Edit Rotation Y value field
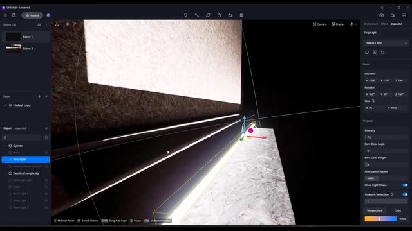412x231 pixels. 386,94
